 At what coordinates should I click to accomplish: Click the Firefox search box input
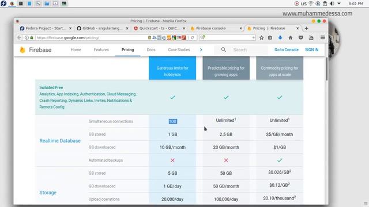click(228, 37)
